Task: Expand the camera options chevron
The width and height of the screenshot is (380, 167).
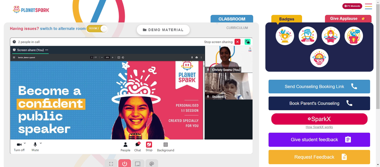Action: click(25, 143)
